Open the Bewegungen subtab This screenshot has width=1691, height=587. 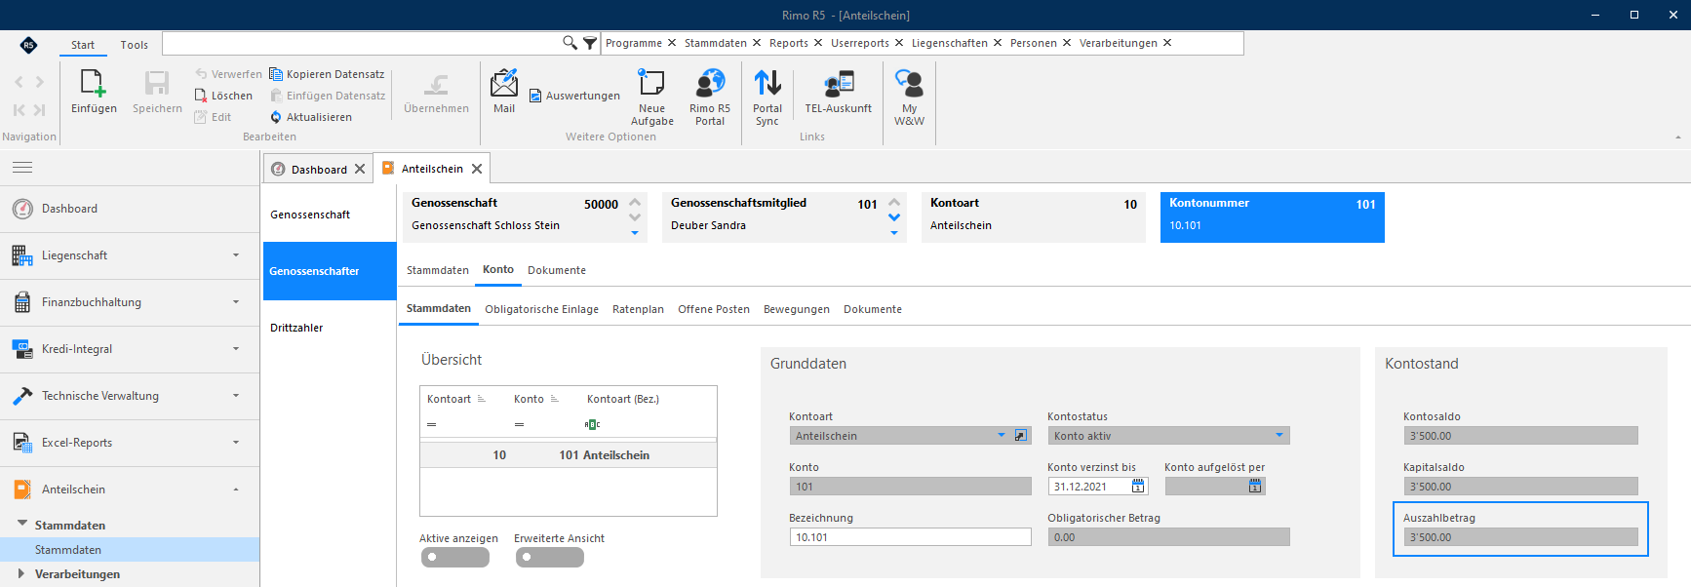797,309
